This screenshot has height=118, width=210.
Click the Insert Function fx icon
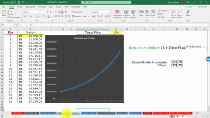coord(31,25)
